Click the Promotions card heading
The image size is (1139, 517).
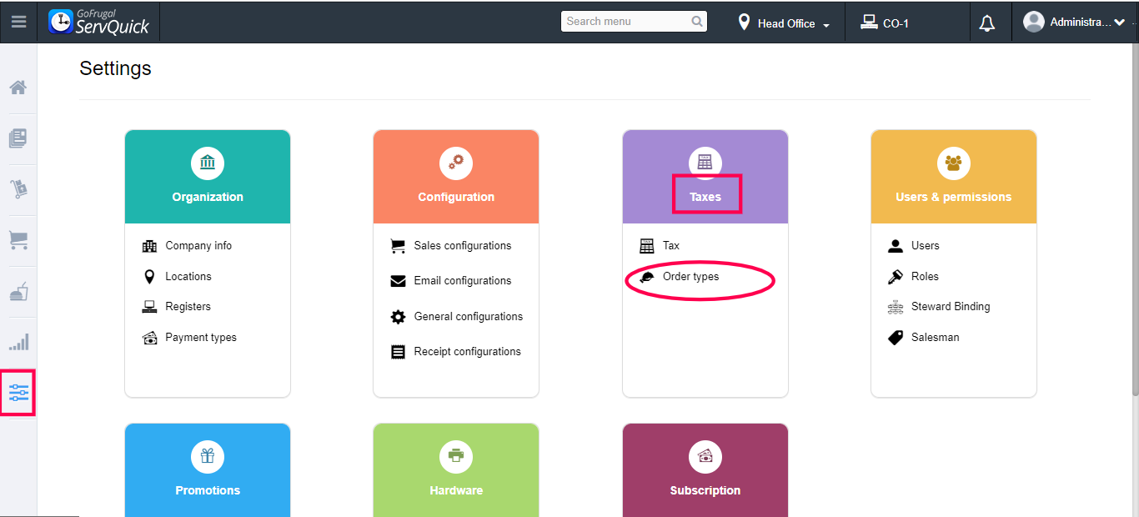tap(208, 491)
